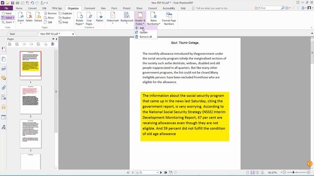Switch to the Fill & Sign tab

(x=57, y=8)
